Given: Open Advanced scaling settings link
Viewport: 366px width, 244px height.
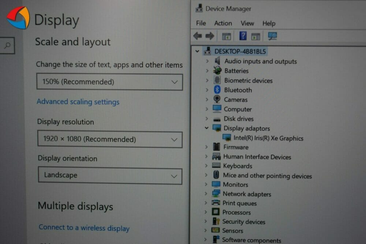Looking at the screenshot, I should coord(78,102).
